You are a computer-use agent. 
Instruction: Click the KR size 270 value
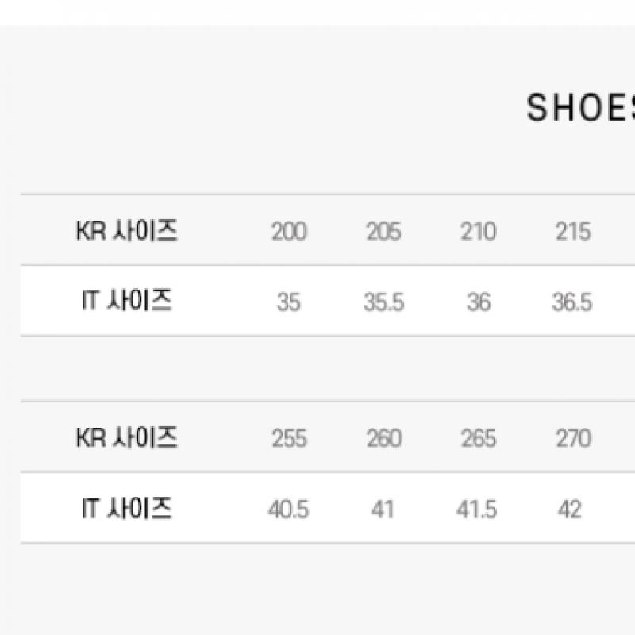(573, 438)
